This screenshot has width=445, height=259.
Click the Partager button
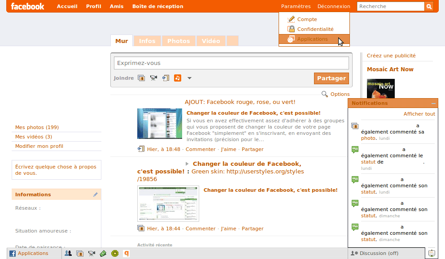[331, 78]
